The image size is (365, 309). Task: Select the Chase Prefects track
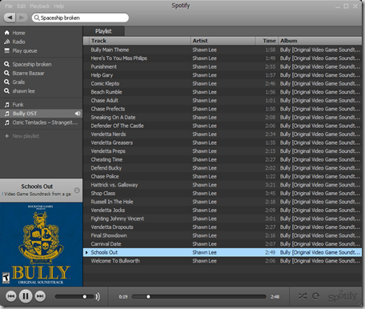tap(223, 109)
